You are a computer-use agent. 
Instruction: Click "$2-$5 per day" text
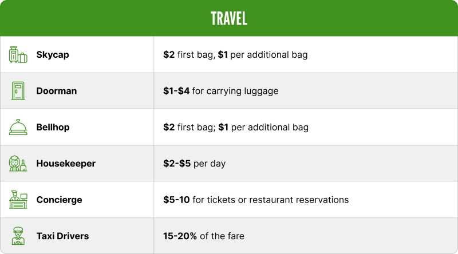pyautogui.click(x=194, y=164)
